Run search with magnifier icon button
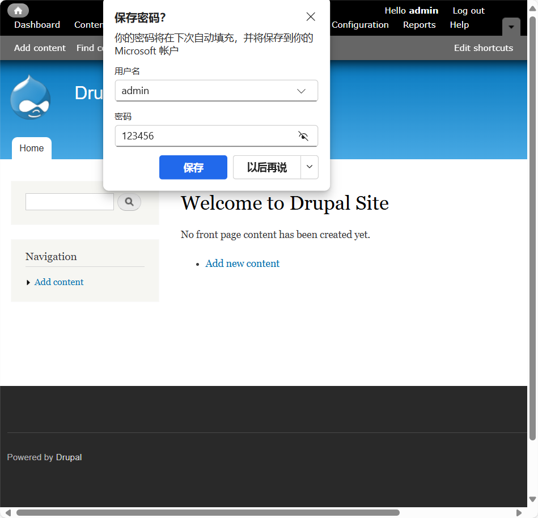 tap(129, 202)
